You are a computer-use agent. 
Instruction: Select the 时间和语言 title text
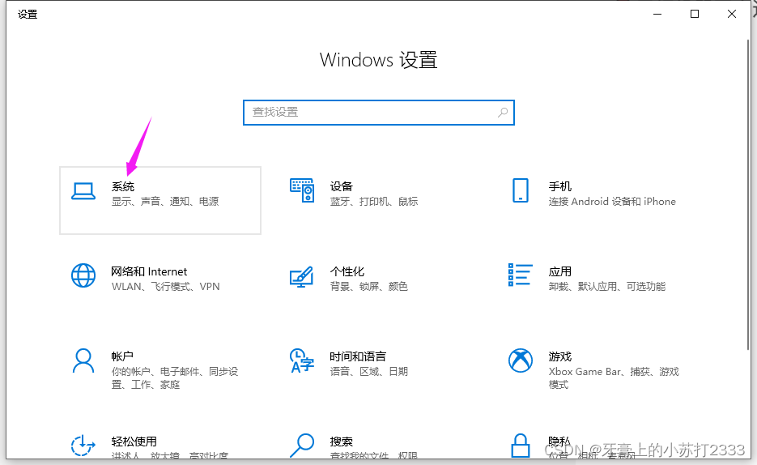(x=358, y=356)
